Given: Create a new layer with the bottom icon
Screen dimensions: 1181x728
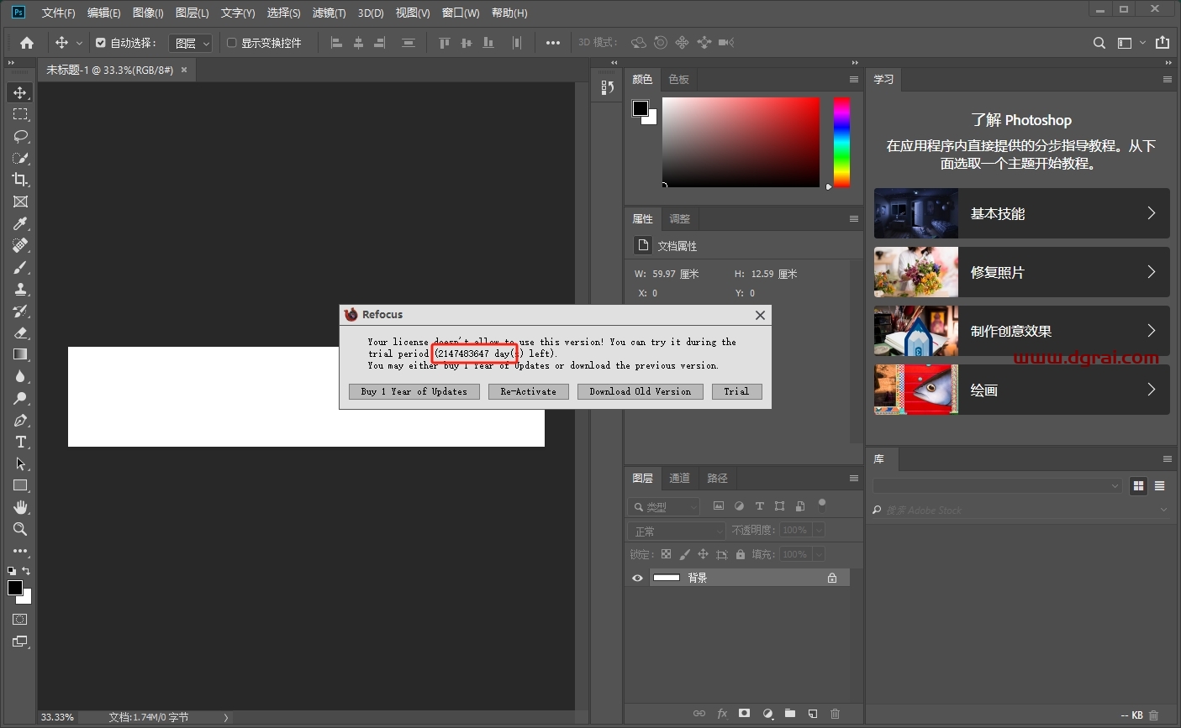Looking at the screenshot, I should click(813, 713).
